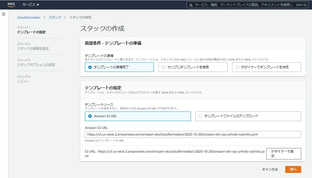
Task: Click the スタックの作成 breadcrumb text
Action: pyautogui.click(x=80, y=17)
